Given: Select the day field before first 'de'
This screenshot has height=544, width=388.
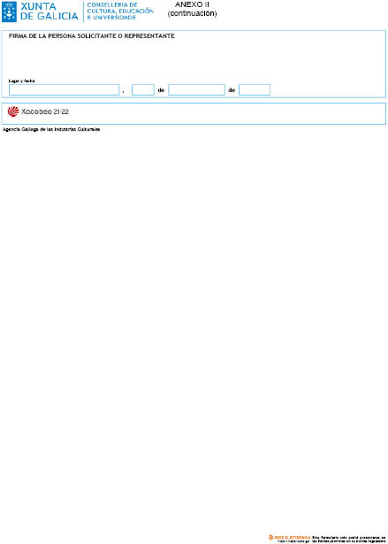Looking at the screenshot, I should coord(143,90).
